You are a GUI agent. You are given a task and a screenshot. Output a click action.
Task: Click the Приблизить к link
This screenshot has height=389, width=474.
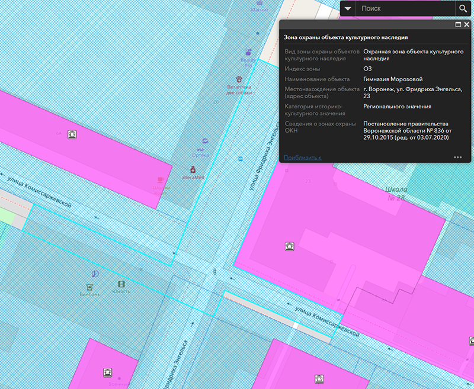coord(303,157)
